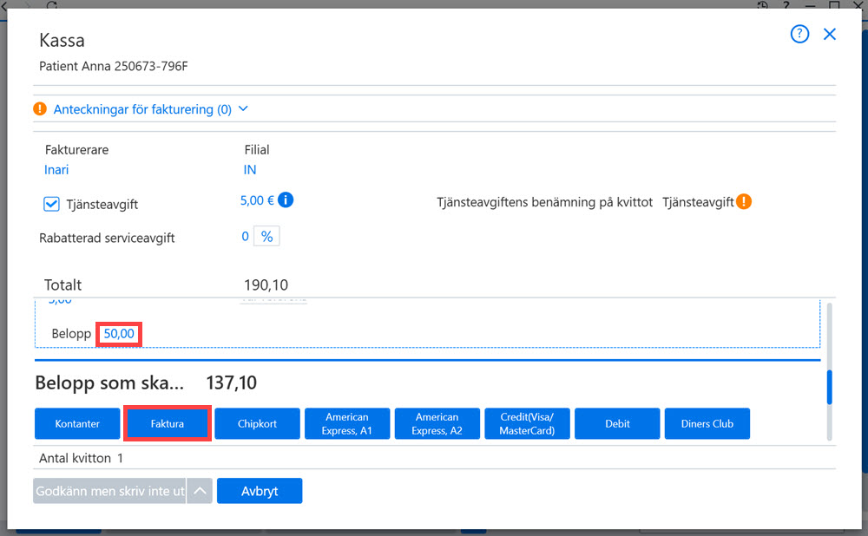Image resolution: width=868 pixels, height=536 pixels.
Task: Expand the arrow next to Godkänn button
Action: pos(200,491)
